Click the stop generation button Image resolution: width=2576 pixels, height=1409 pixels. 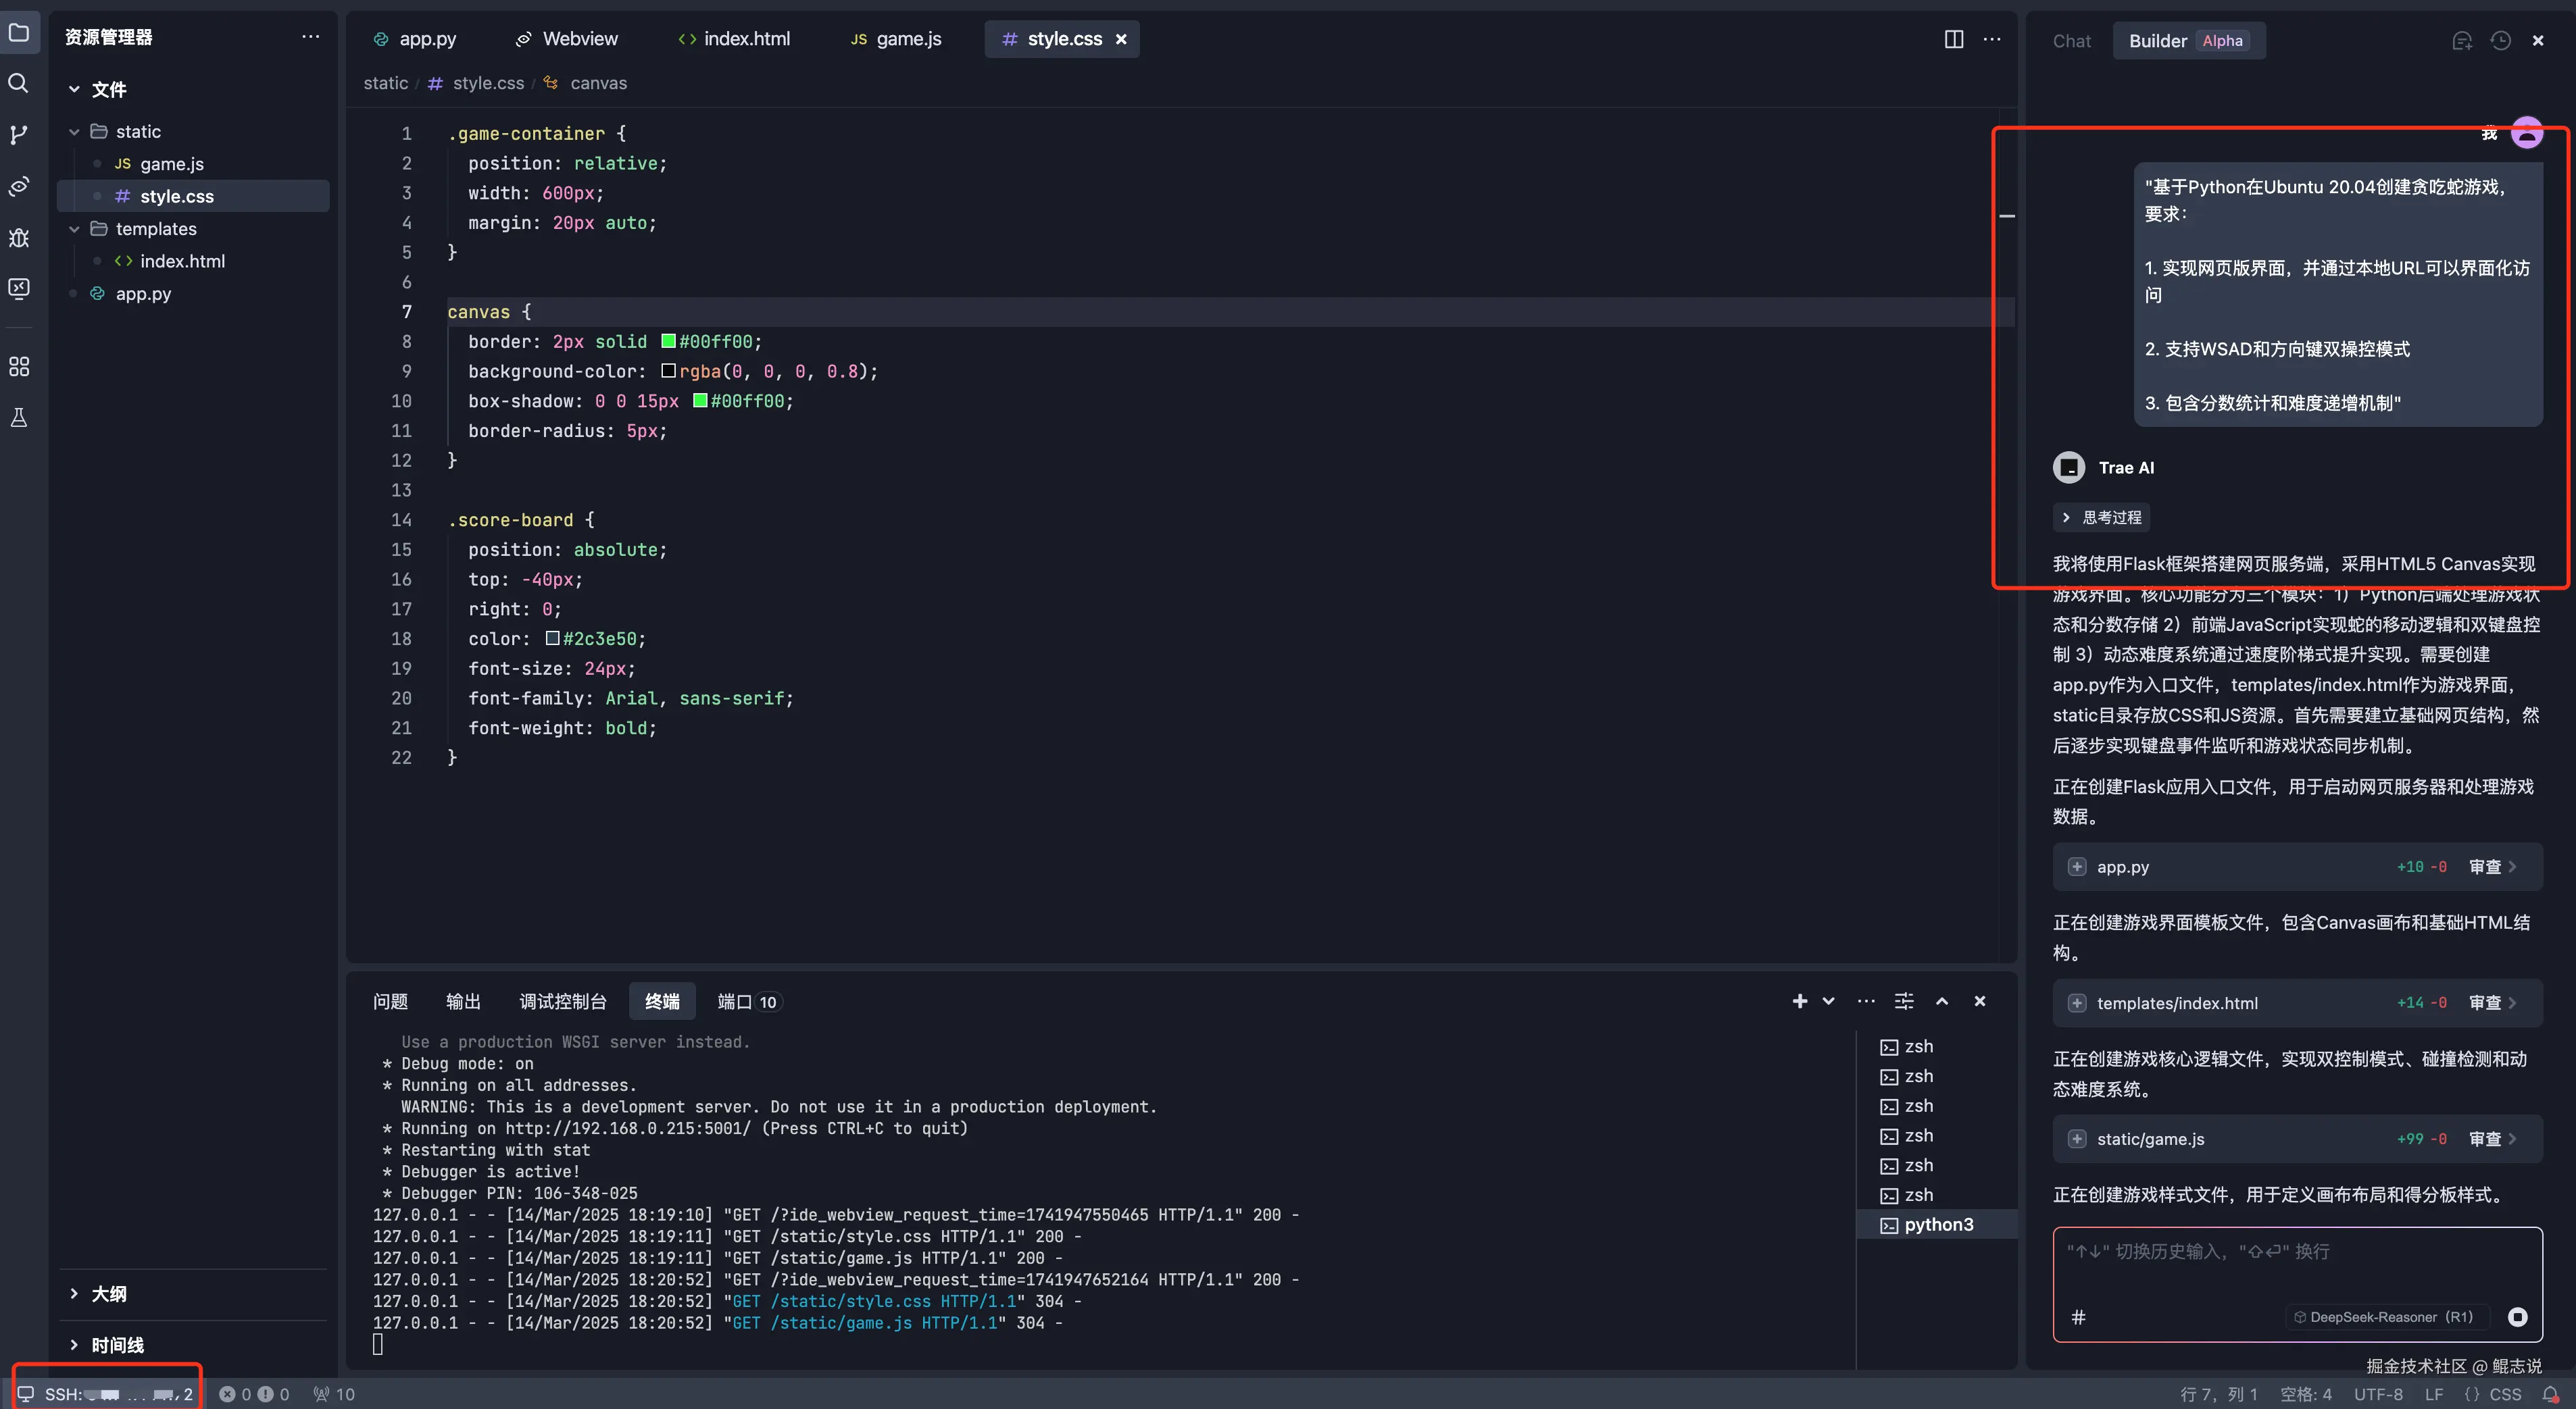[x=2518, y=1317]
